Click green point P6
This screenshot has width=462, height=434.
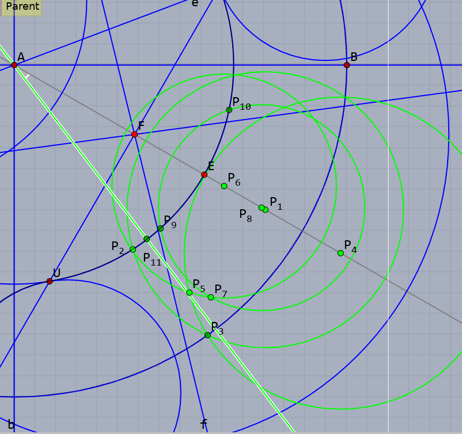coord(224,186)
